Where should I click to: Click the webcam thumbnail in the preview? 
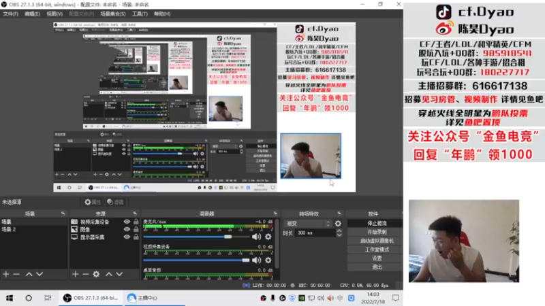(311, 156)
